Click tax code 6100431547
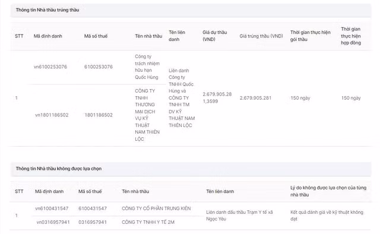 tap(93, 208)
